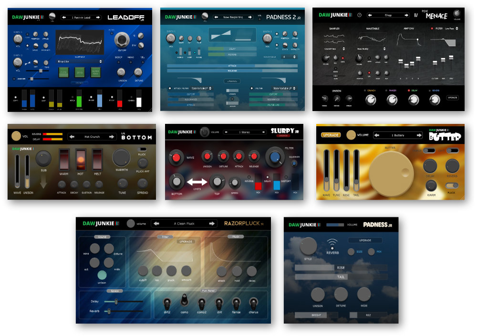Image resolution: width=477 pixels, height=336 pixels.
Task: Turn the Cutoff knob in Leadoff Jr
Action: pyautogui.click(x=122, y=40)
